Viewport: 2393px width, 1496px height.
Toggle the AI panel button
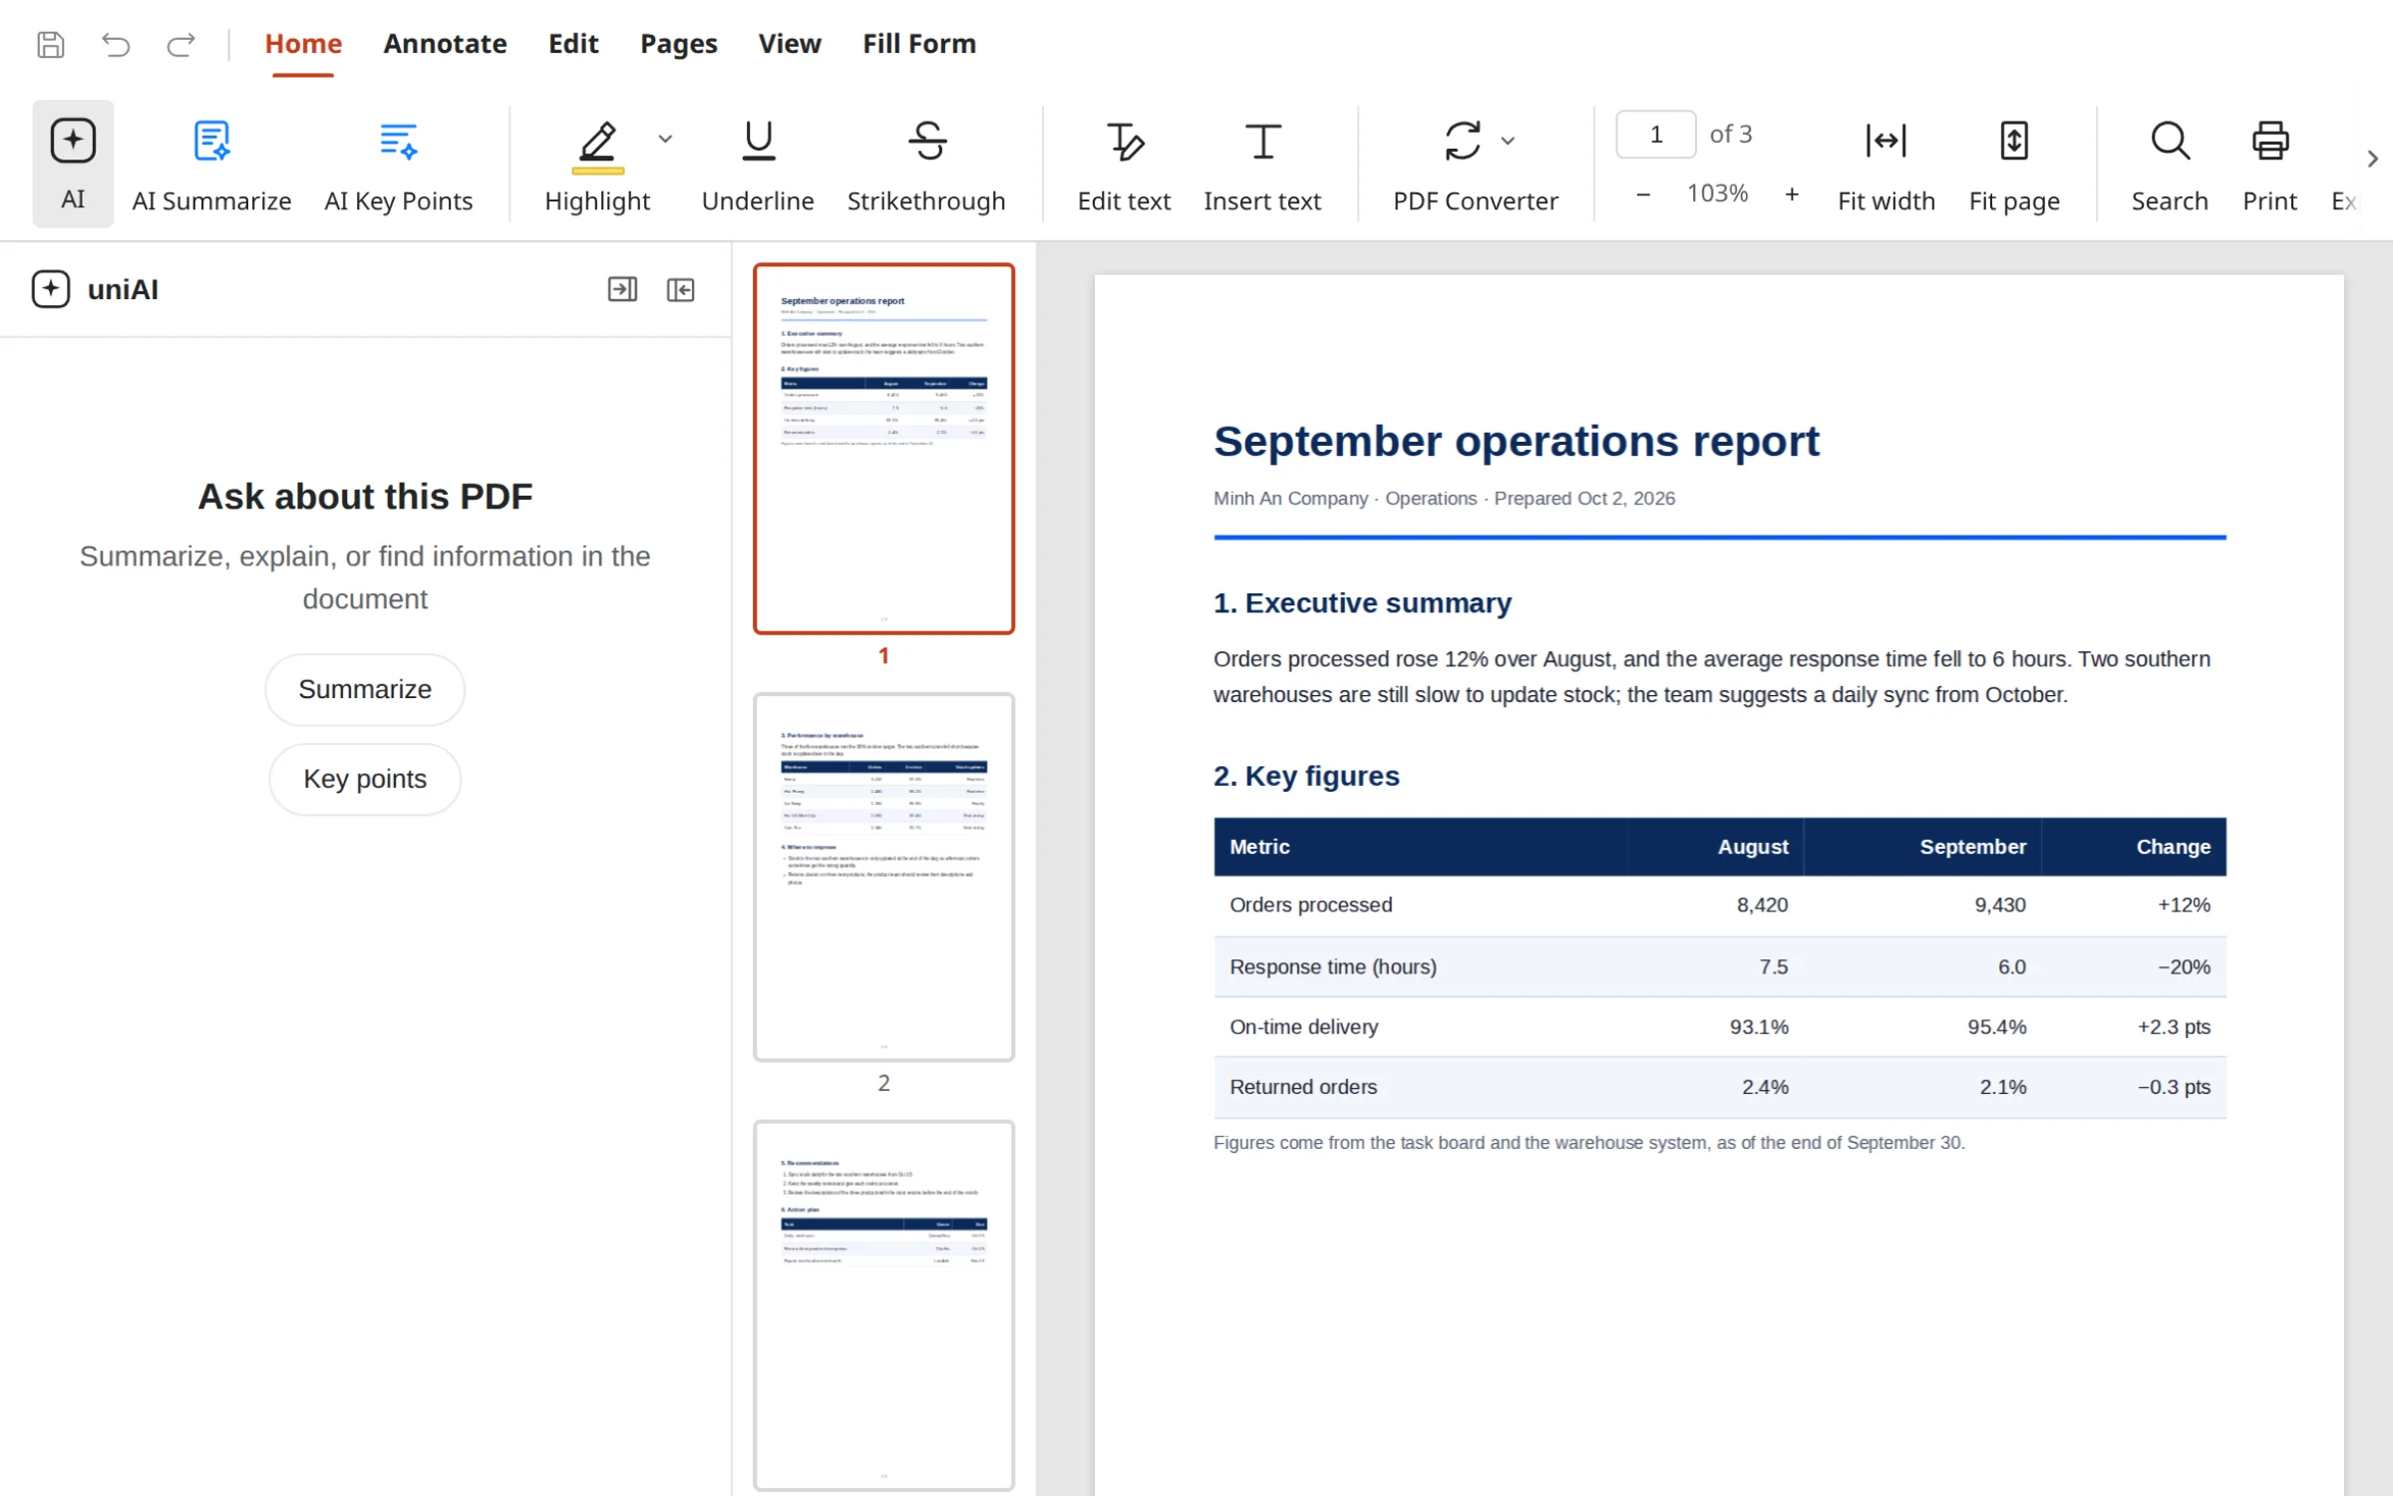[73, 164]
